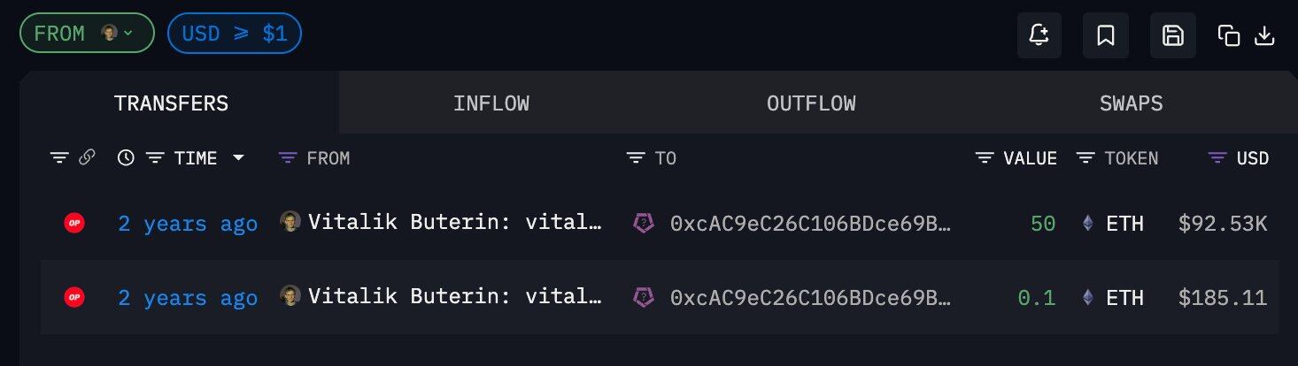Open recipient address in 0.1 ETH row

coord(809,298)
